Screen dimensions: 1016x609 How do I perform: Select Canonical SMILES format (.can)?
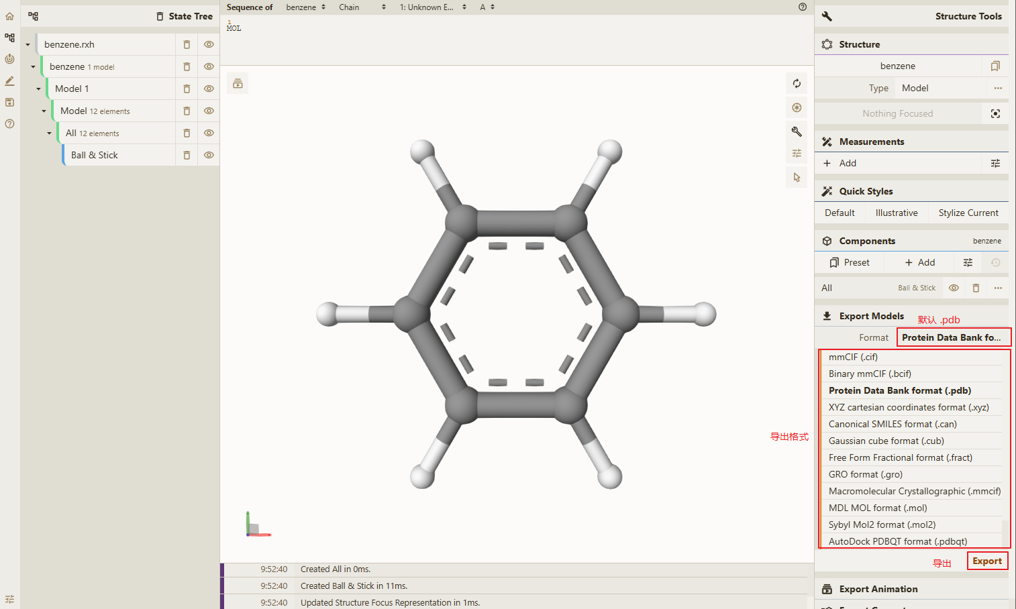pyautogui.click(x=911, y=424)
